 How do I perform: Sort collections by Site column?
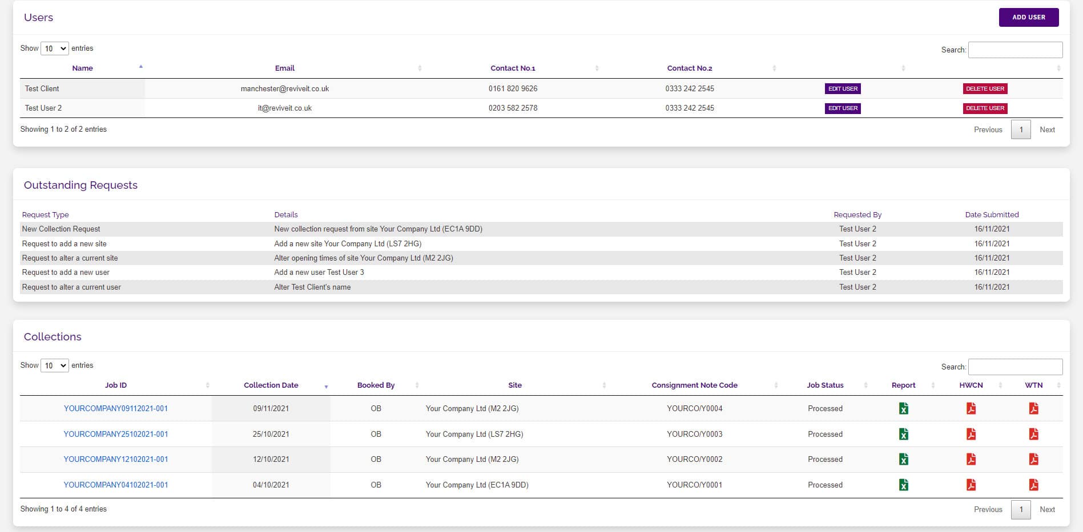click(515, 385)
